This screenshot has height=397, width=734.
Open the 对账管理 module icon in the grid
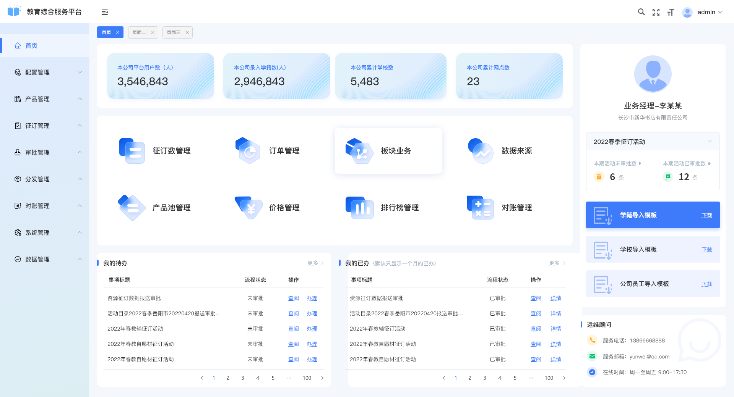click(481, 208)
